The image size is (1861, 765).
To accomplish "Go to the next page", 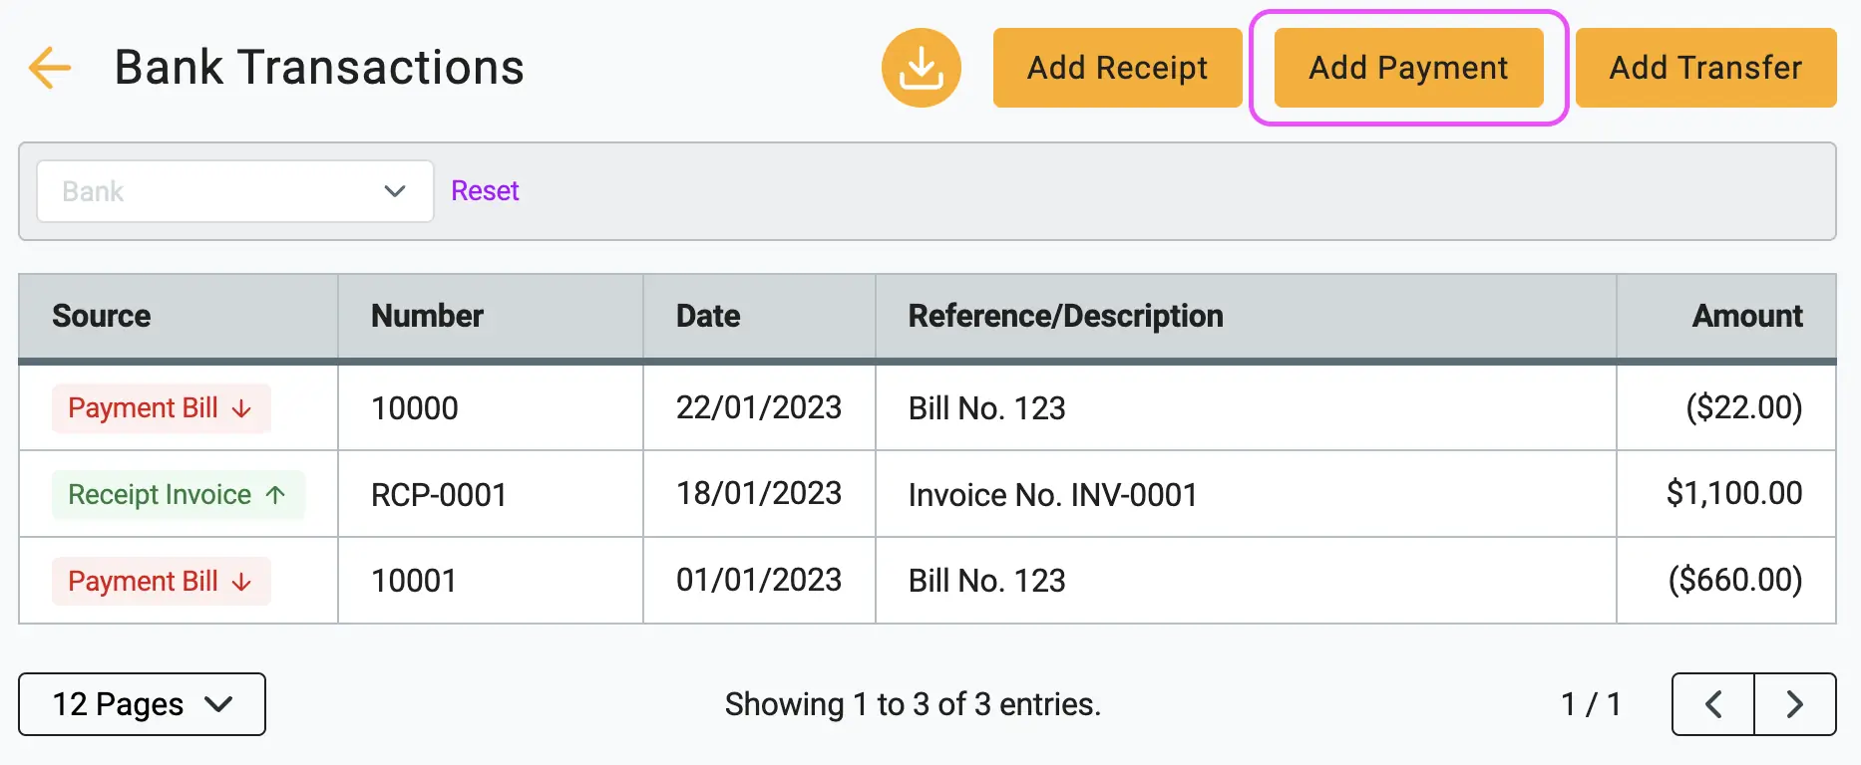I will point(1795,704).
